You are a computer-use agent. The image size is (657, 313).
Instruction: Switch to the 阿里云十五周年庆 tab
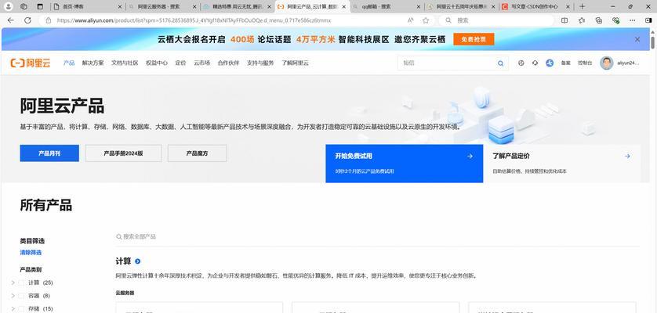(x=461, y=7)
